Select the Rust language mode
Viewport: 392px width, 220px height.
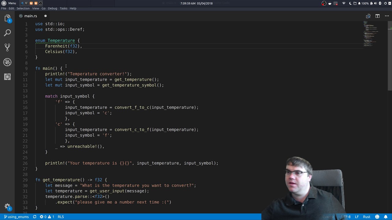pos(367,217)
